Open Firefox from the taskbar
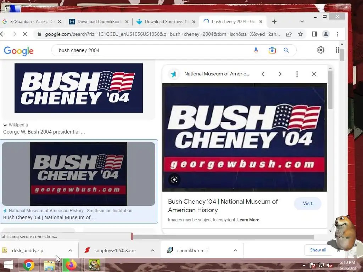Image resolution: width=363 pixels, height=272 pixels. click(x=71, y=265)
